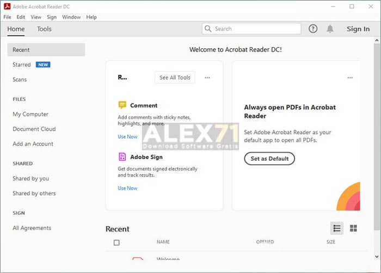Open All Agreements under Sign
The width and height of the screenshot is (381, 273).
pyautogui.click(x=32, y=228)
